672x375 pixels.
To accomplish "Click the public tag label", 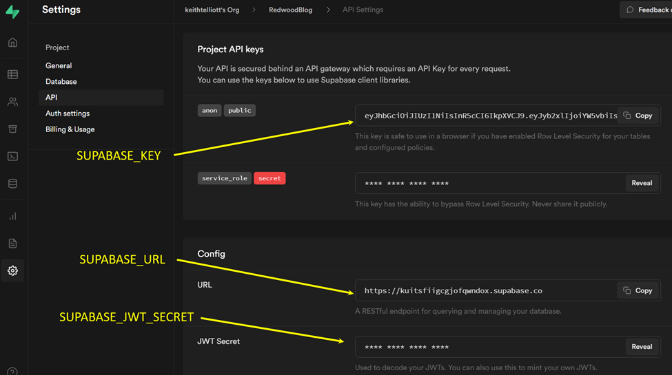I will (x=240, y=111).
